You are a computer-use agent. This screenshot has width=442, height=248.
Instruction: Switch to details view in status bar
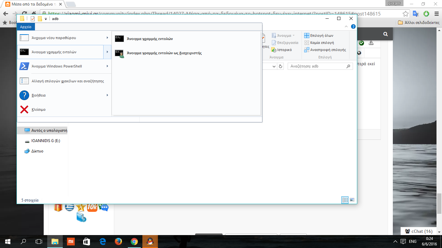345,200
